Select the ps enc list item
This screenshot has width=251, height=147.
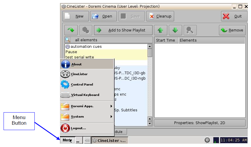pos(120,94)
